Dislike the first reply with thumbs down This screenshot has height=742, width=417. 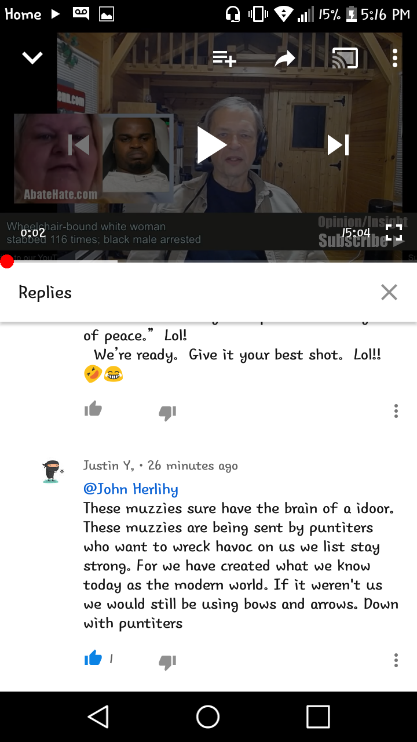tap(167, 412)
